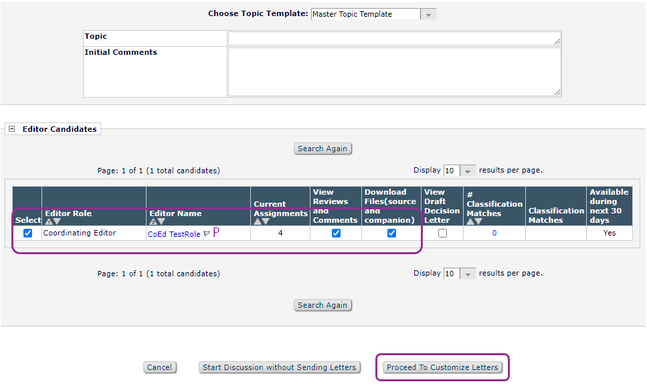647x388 pixels.
Task: Open CoEd TestRole editor link
Action: pyautogui.click(x=173, y=234)
